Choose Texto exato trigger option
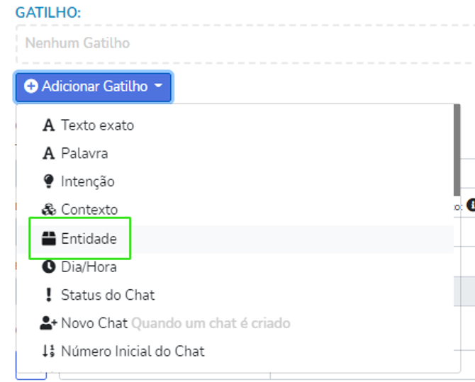Image resolution: width=475 pixels, height=382 pixels. coord(97,125)
